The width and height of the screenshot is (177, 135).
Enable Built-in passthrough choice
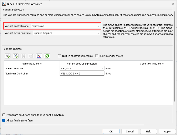(59, 56)
